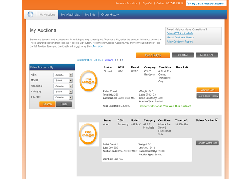
Task: Click the Filter Auctions By panel header
Action: click(x=52, y=67)
